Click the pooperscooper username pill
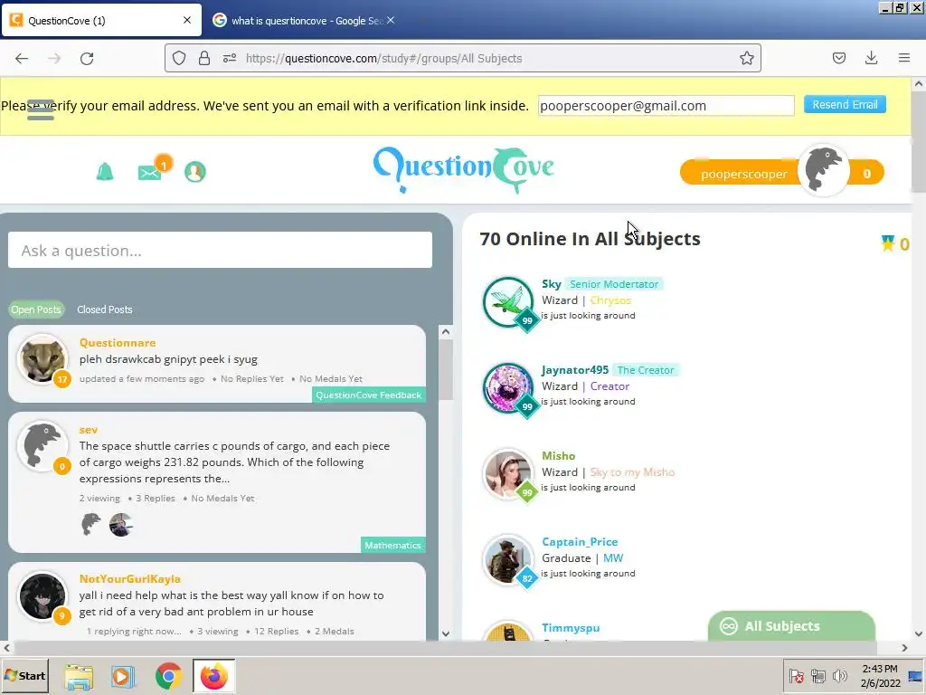This screenshot has height=695, width=926. (x=743, y=175)
